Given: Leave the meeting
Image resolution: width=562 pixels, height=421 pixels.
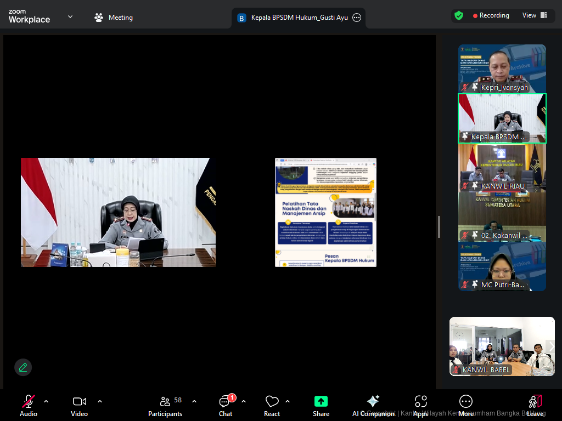Looking at the screenshot, I should (535, 406).
